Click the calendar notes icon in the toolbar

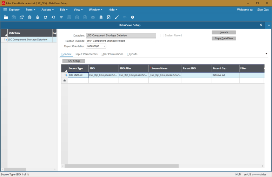pos(77,17)
